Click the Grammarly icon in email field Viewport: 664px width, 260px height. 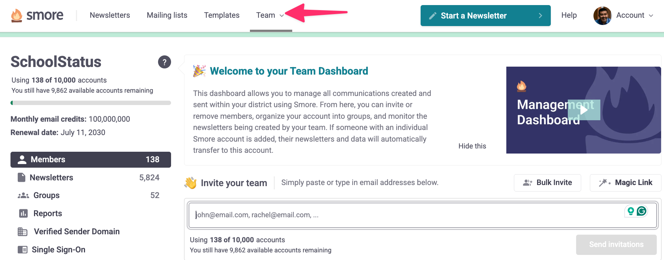tap(642, 211)
